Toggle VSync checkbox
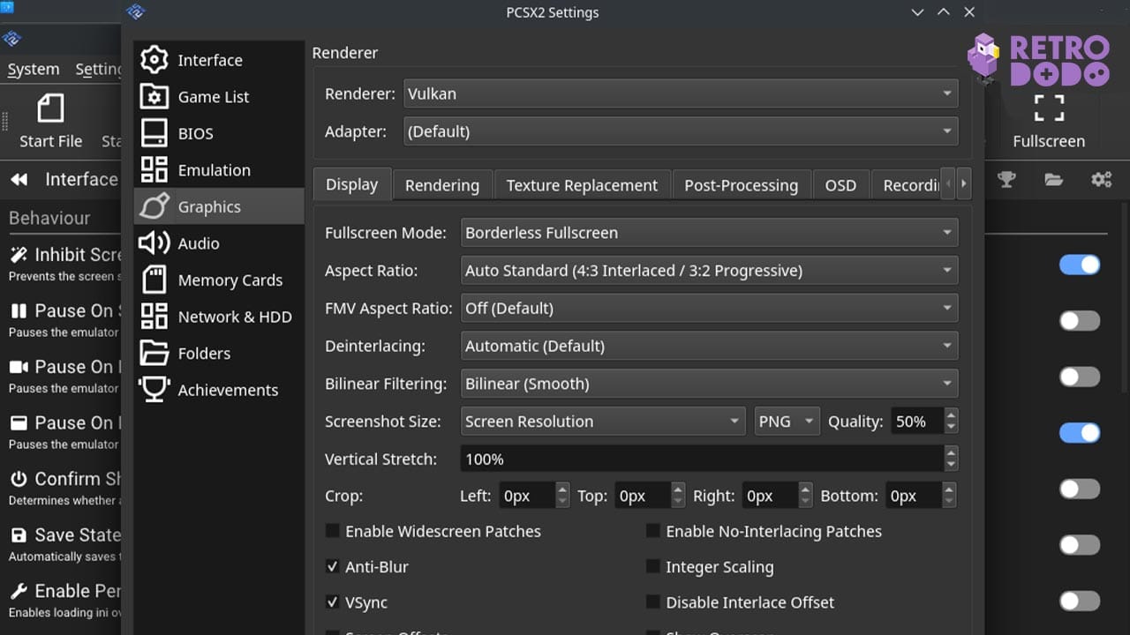The height and width of the screenshot is (635, 1130). point(333,602)
